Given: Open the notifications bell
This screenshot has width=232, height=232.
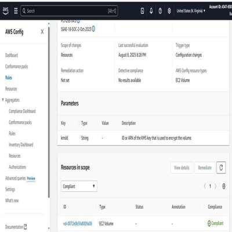Looking at the screenshot, I should (x=151, y=11).
